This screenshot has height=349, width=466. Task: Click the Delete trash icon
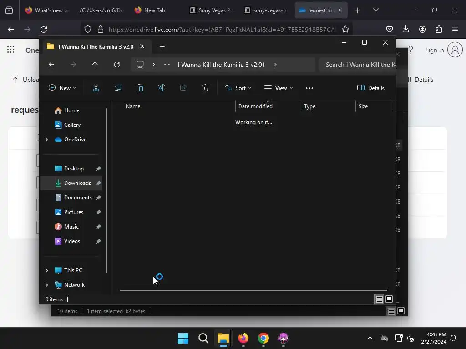point(205,88)
